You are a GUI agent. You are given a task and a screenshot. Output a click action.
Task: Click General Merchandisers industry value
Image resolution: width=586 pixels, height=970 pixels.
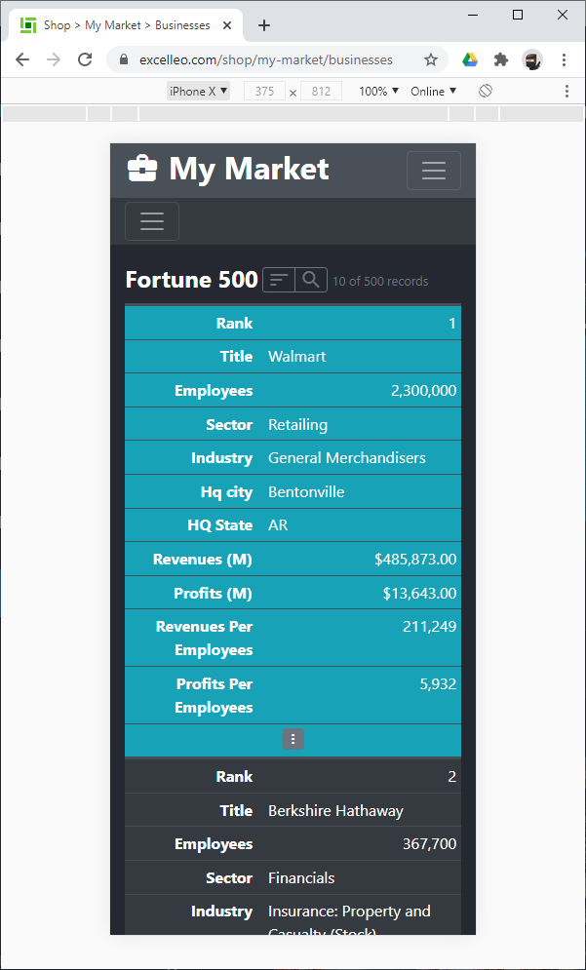[x=346, y=458]
